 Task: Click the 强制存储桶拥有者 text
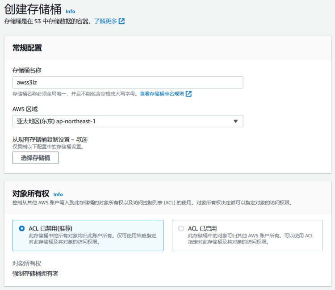point(35,273)
